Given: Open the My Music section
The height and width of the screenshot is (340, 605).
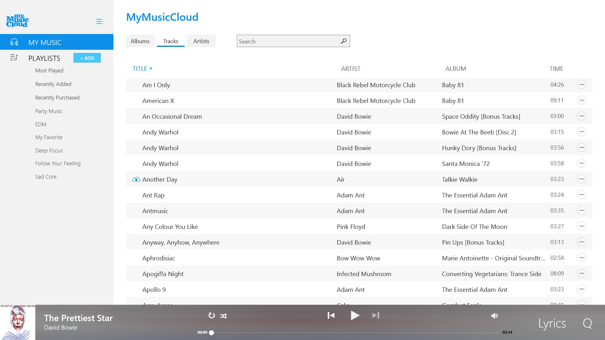Looking at the screenshot, I should click(x=57, y=42).
